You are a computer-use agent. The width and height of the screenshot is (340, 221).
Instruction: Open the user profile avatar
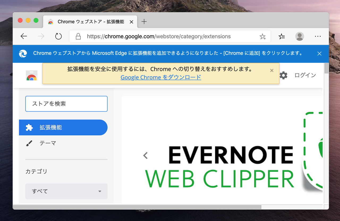(x=300, y=36)
